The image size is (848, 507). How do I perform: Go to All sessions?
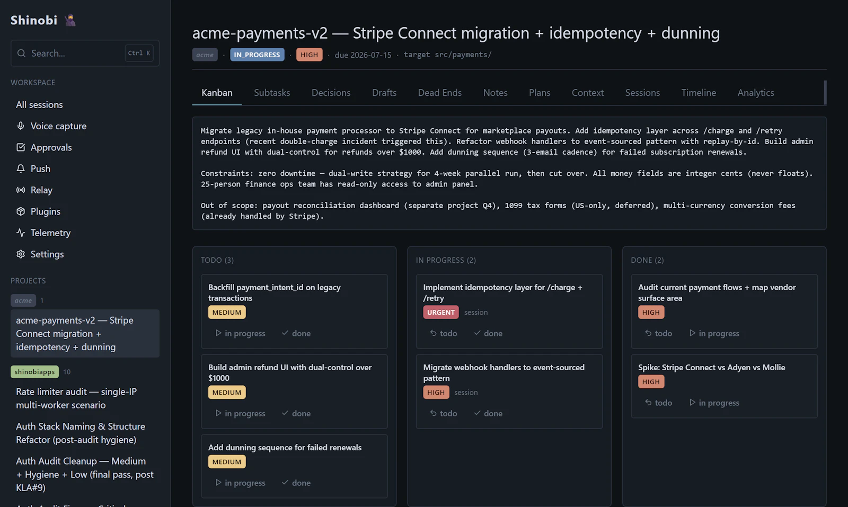(85, 105)
